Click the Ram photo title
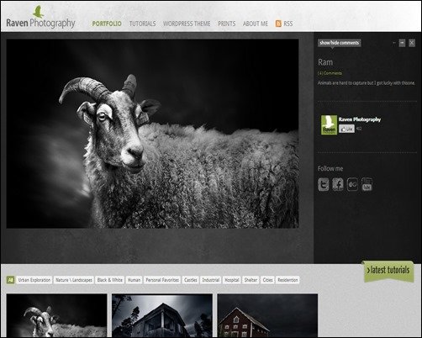 [325, 62]
